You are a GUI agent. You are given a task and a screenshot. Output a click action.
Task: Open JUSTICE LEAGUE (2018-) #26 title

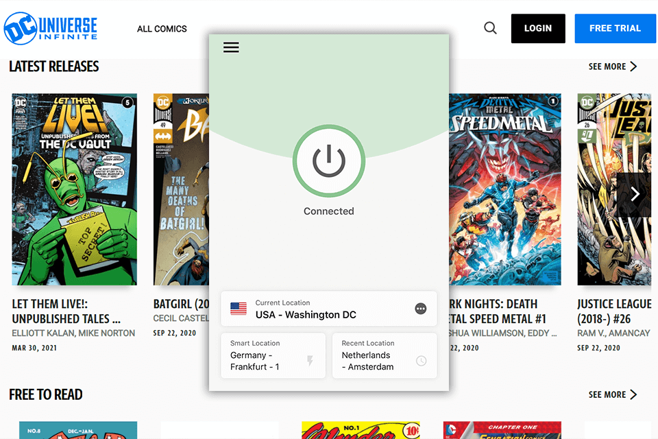coord(614,311)
